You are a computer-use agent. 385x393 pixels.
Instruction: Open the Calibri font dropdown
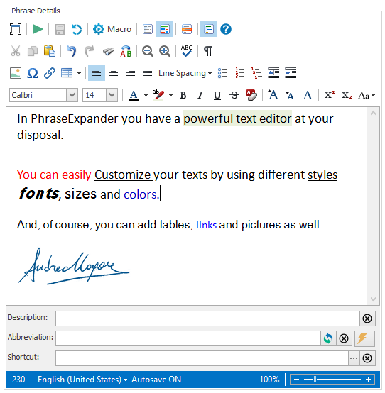pyautogui.click(x=72, y=95)
